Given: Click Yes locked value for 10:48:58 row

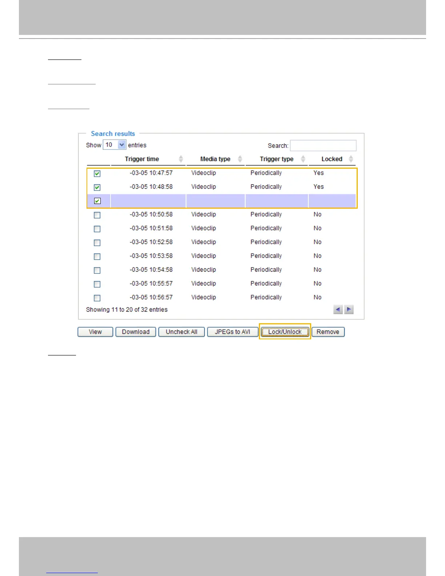Looking at the screenshot, I should point(318,187).
